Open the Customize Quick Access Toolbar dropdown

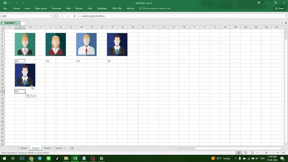coord(23,3)
